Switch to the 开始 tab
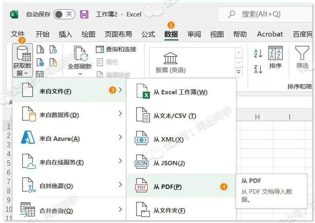The width and height of the screenshot is (315, 223). pyautogui.click(x=42, y=34)
